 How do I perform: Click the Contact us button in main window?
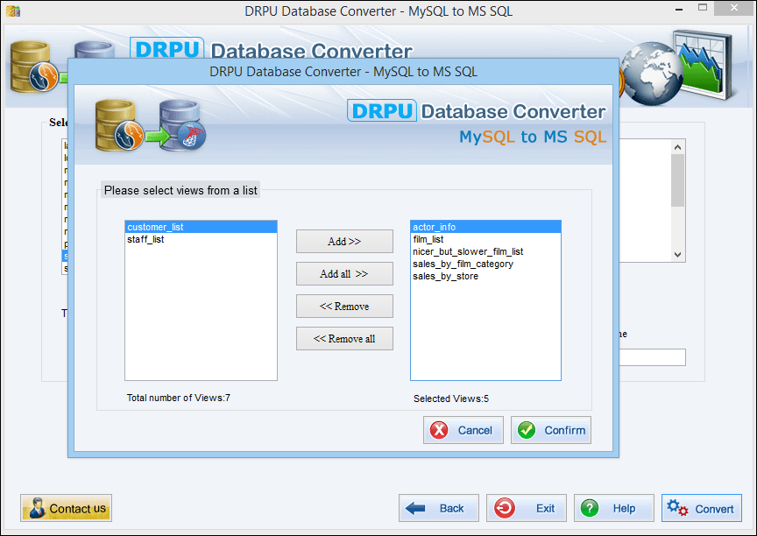66,508
